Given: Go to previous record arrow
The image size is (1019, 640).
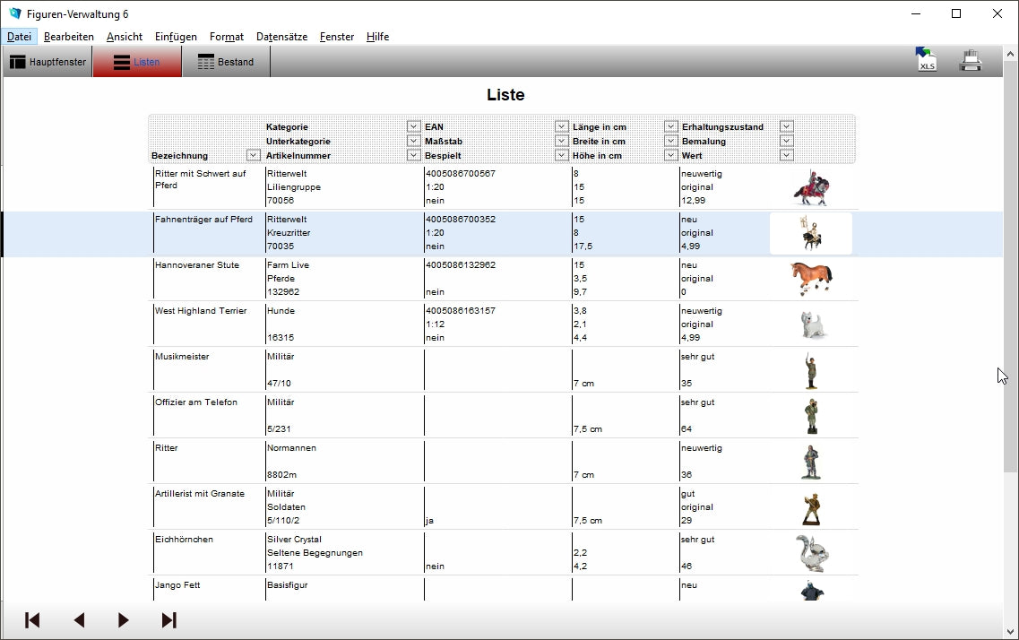Looking at the screenshot, I should (79, 620).
